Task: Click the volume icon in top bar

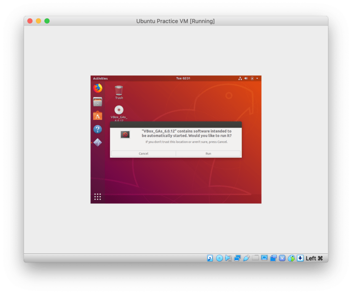Action: (x=246, y=78)
